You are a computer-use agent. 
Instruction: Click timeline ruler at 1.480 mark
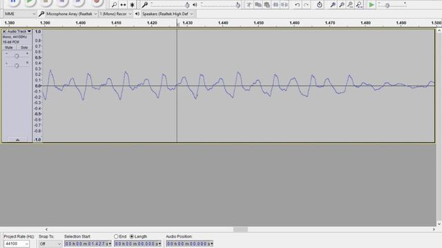pyautogui.click(x=365, y=23)
